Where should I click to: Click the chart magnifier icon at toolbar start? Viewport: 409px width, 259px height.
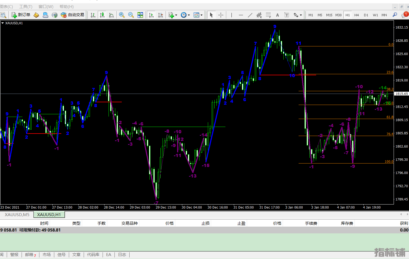coord(3,15)
